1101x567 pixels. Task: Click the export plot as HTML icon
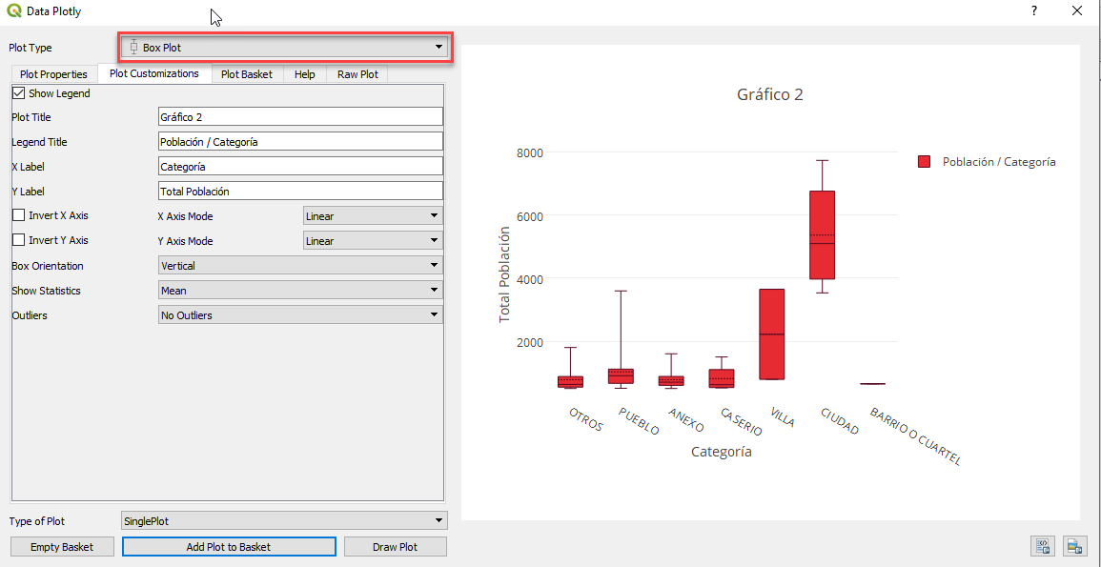(1043, 546)
